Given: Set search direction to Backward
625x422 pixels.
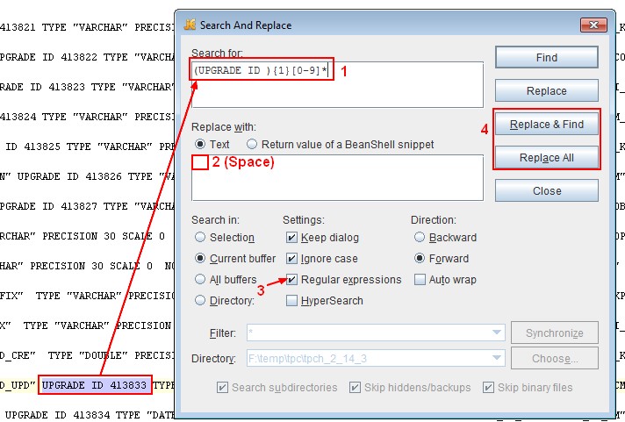Looking at the screenshot, I should 420,238.
